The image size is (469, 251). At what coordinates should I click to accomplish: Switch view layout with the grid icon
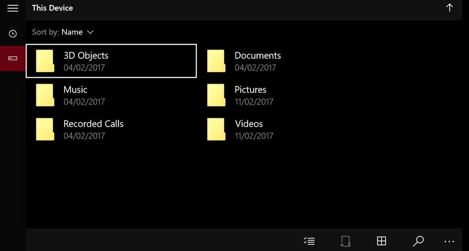pyautogui.click(x=381, y=241)
